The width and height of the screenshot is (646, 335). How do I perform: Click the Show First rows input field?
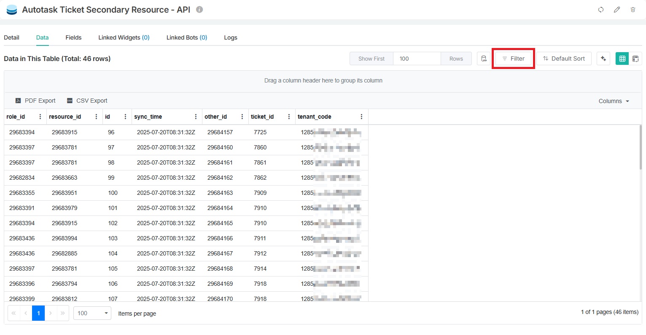(x=417, y=58)
